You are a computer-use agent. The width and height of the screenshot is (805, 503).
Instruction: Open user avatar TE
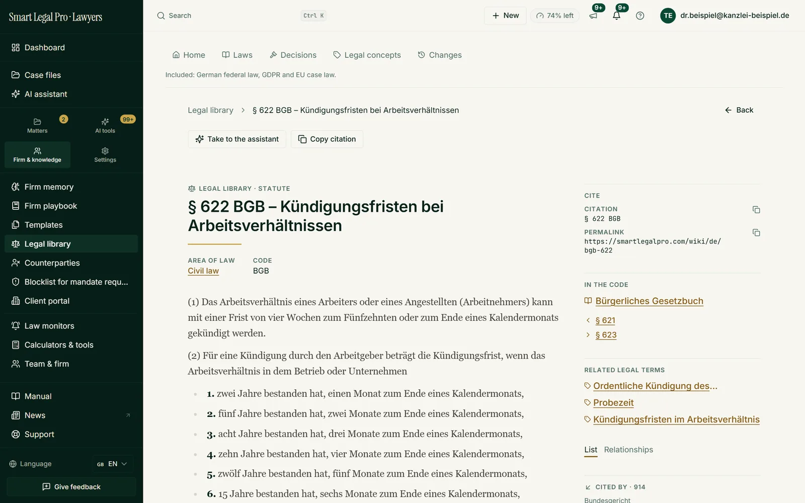point(668,16)
